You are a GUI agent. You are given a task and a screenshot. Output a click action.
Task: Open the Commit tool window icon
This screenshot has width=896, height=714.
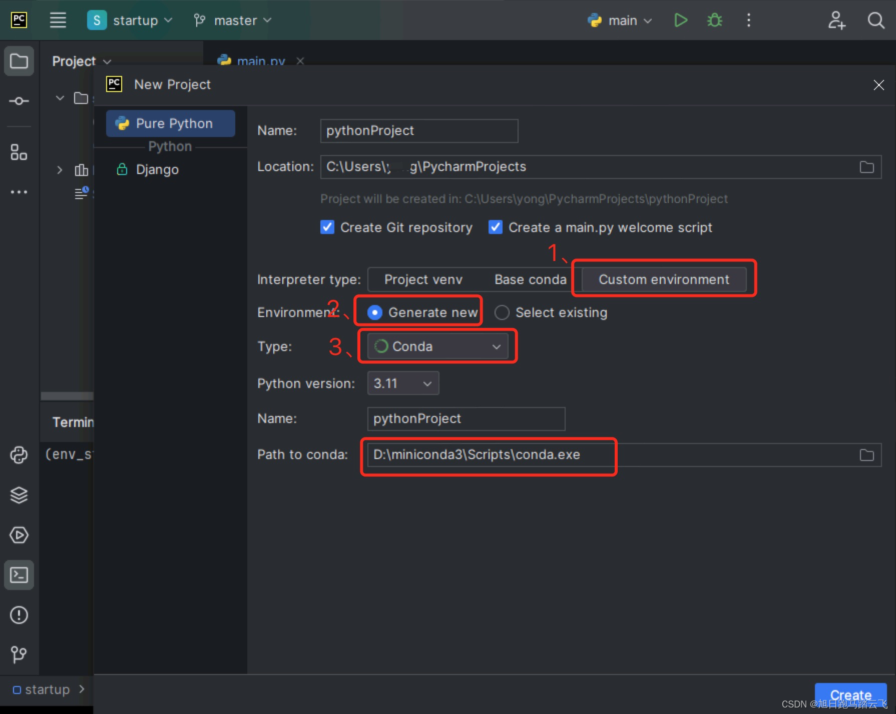[19, 100]
